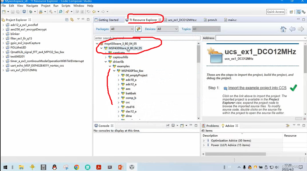Open the Windows Start menu
307x171 pixels.
(x=5, y=167)
